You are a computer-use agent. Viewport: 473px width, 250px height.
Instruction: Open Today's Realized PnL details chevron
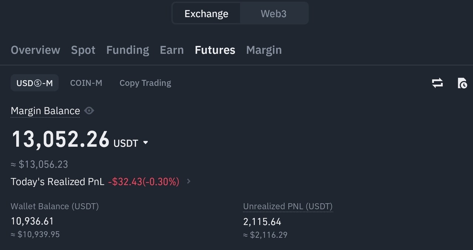[189, 181]
